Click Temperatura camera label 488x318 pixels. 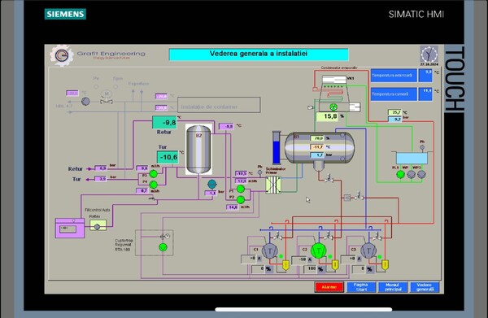pyautogui.click(x=394, y=94)
